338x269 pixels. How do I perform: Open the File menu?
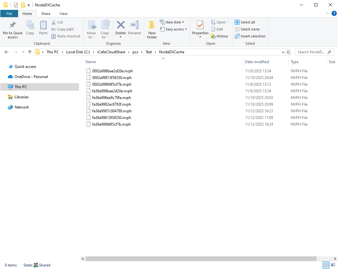pos(9,14)
